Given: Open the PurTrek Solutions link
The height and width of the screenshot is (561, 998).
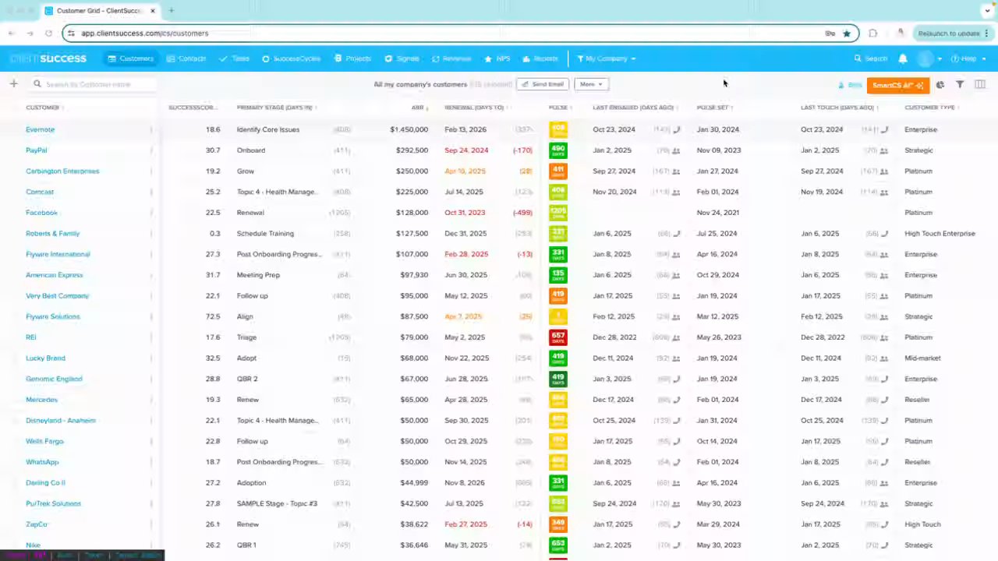Looking at the screenshot, I should (x=53, y=503).
